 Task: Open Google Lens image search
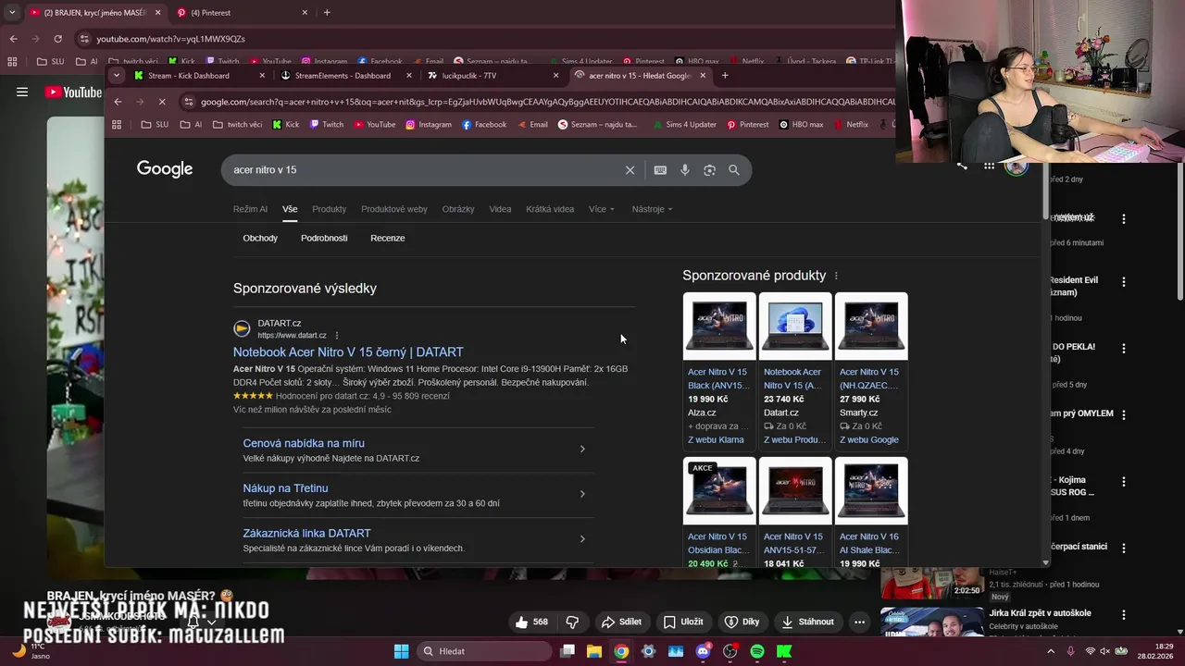tap(709, 170)
